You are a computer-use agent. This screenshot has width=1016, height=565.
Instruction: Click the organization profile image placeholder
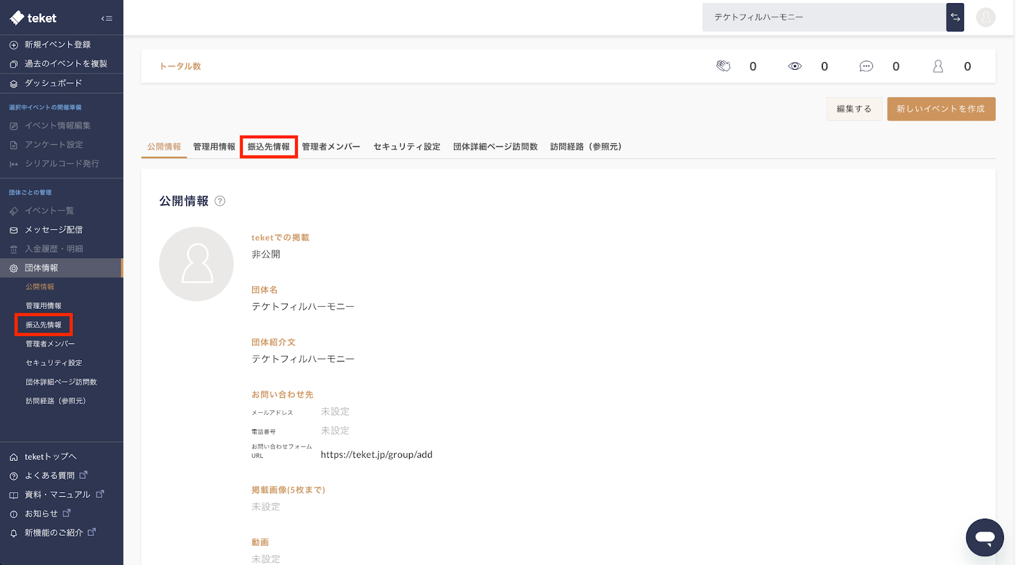click(196, 264)
